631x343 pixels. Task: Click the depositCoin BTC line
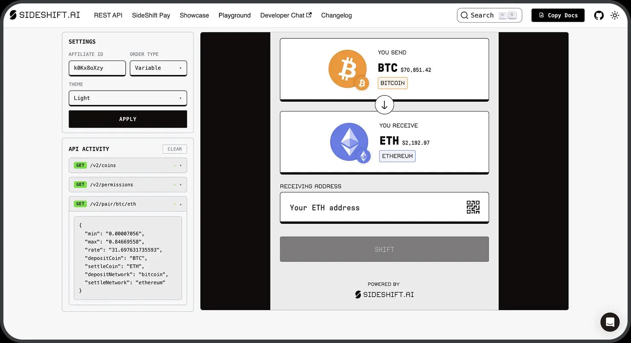click(x=116, y=258)
